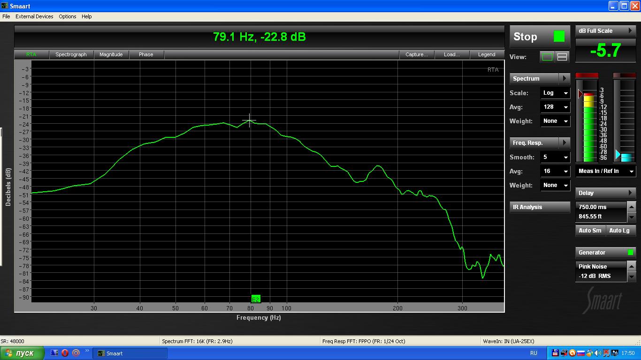Image resolution: width=641 pixels, height=360 pixels.
Task: Open the volume speaker tray icon
Action: click(x=597, y=353)
